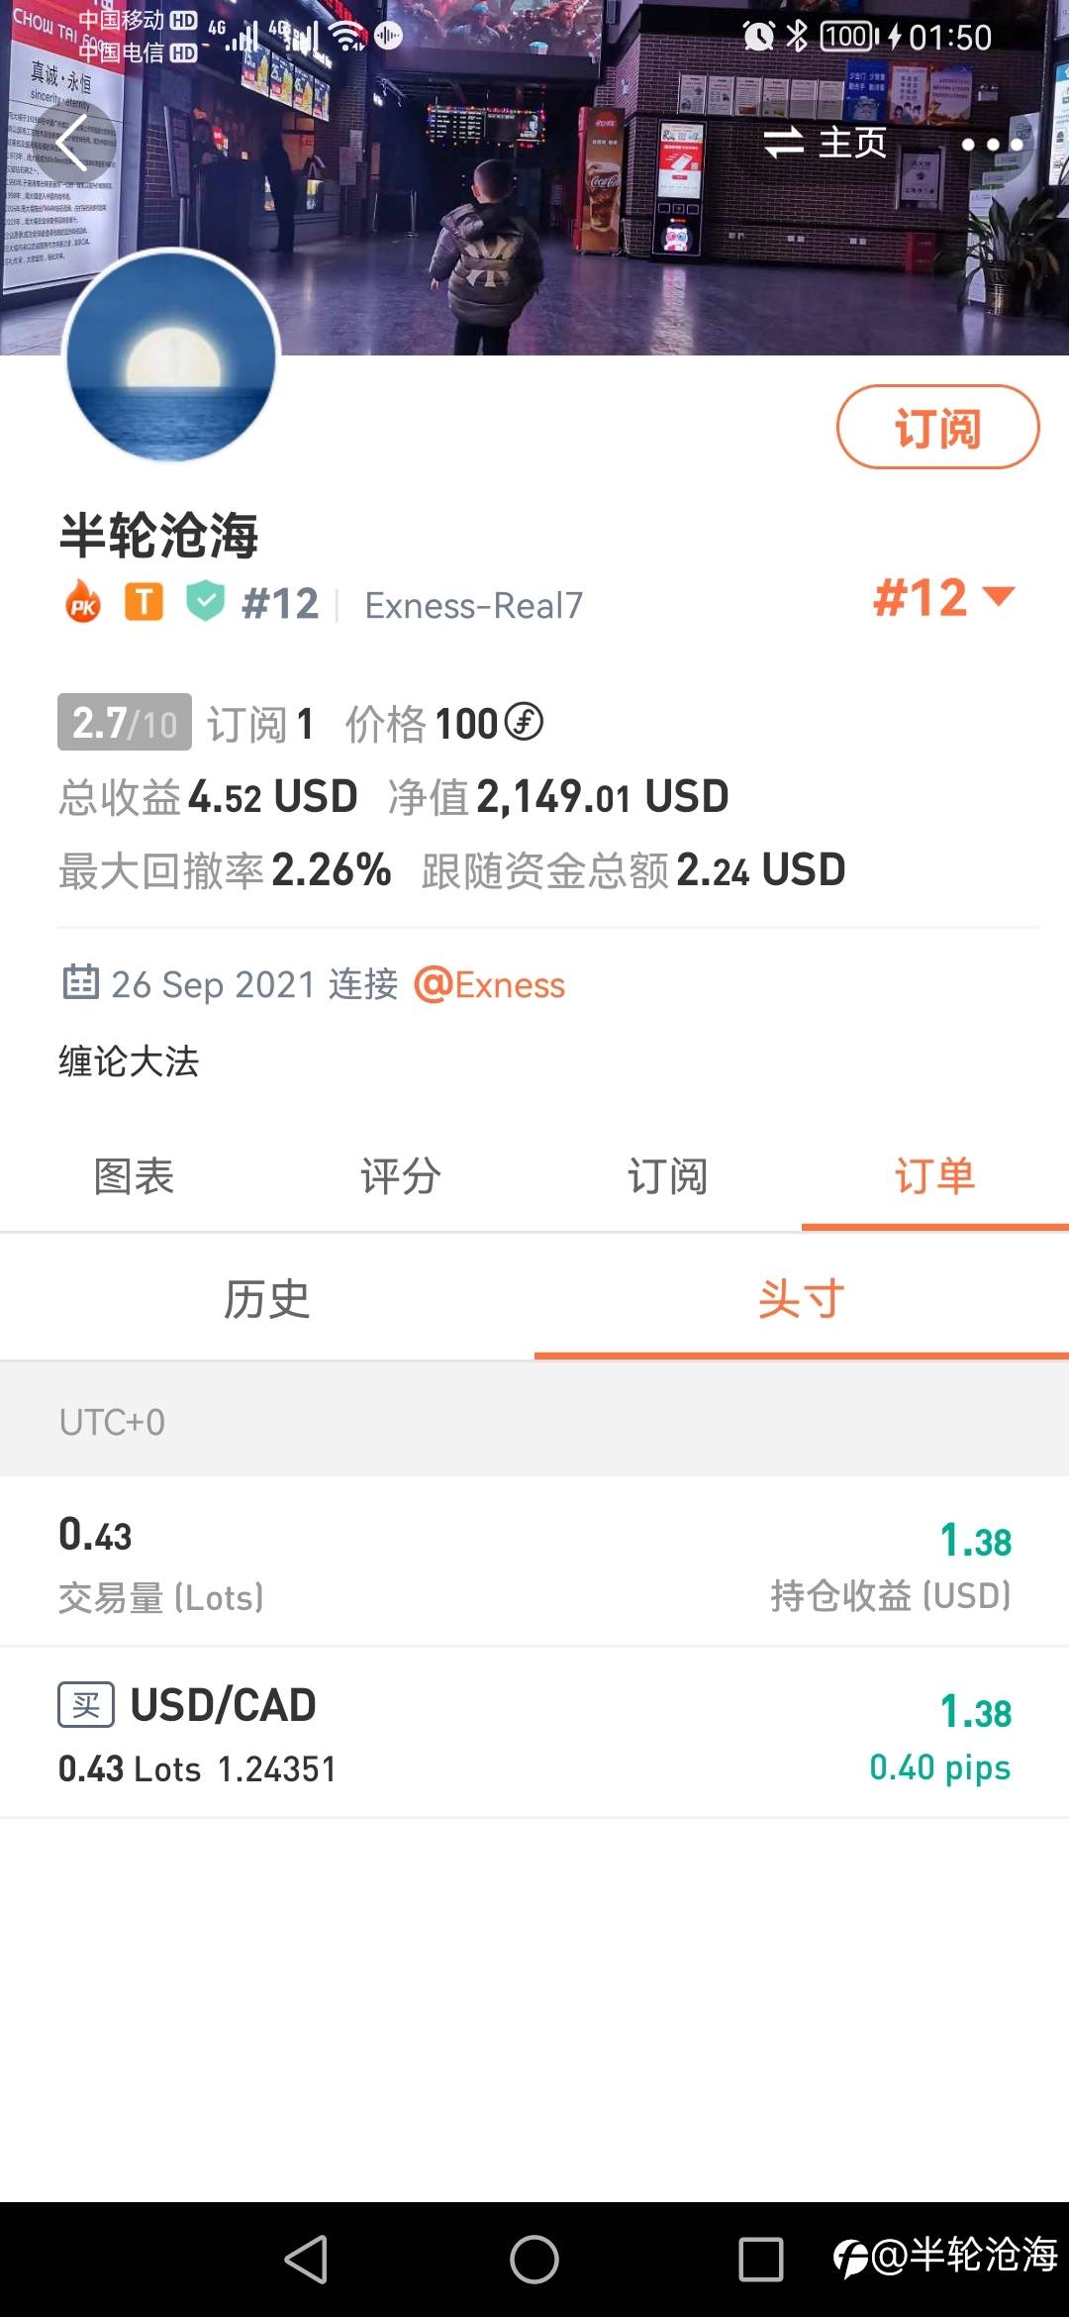Tap the 主页 switch arrows icon
The width and height of the screenshot is (1069, 2317).
(x=784, y=143)
